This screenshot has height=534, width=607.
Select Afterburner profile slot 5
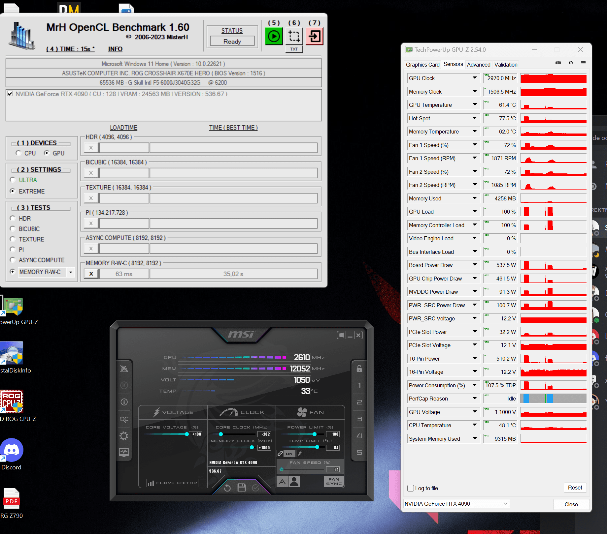click(x=359, y=453)
